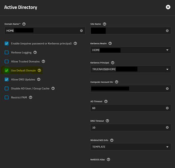
Task: Focus the DNS Timeout input field
Action: pos(130,127)
